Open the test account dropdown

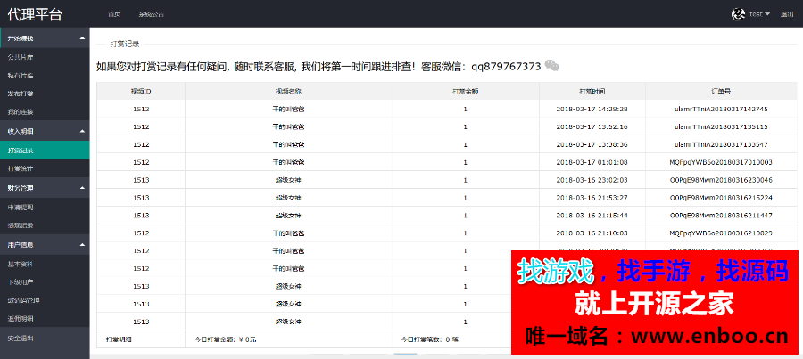pos(760,14)
